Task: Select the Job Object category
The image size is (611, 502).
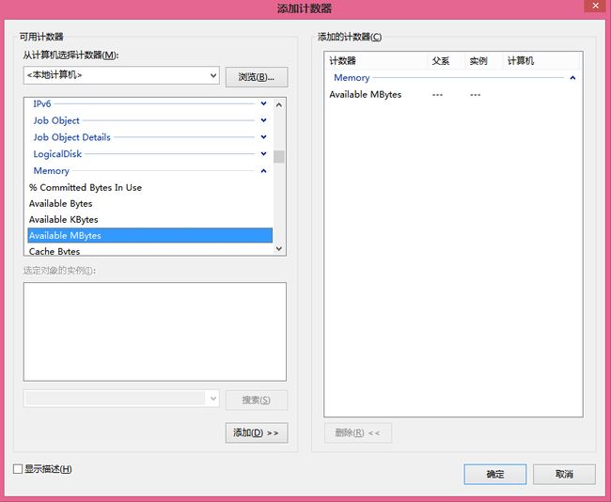Action: pos(56,120)
